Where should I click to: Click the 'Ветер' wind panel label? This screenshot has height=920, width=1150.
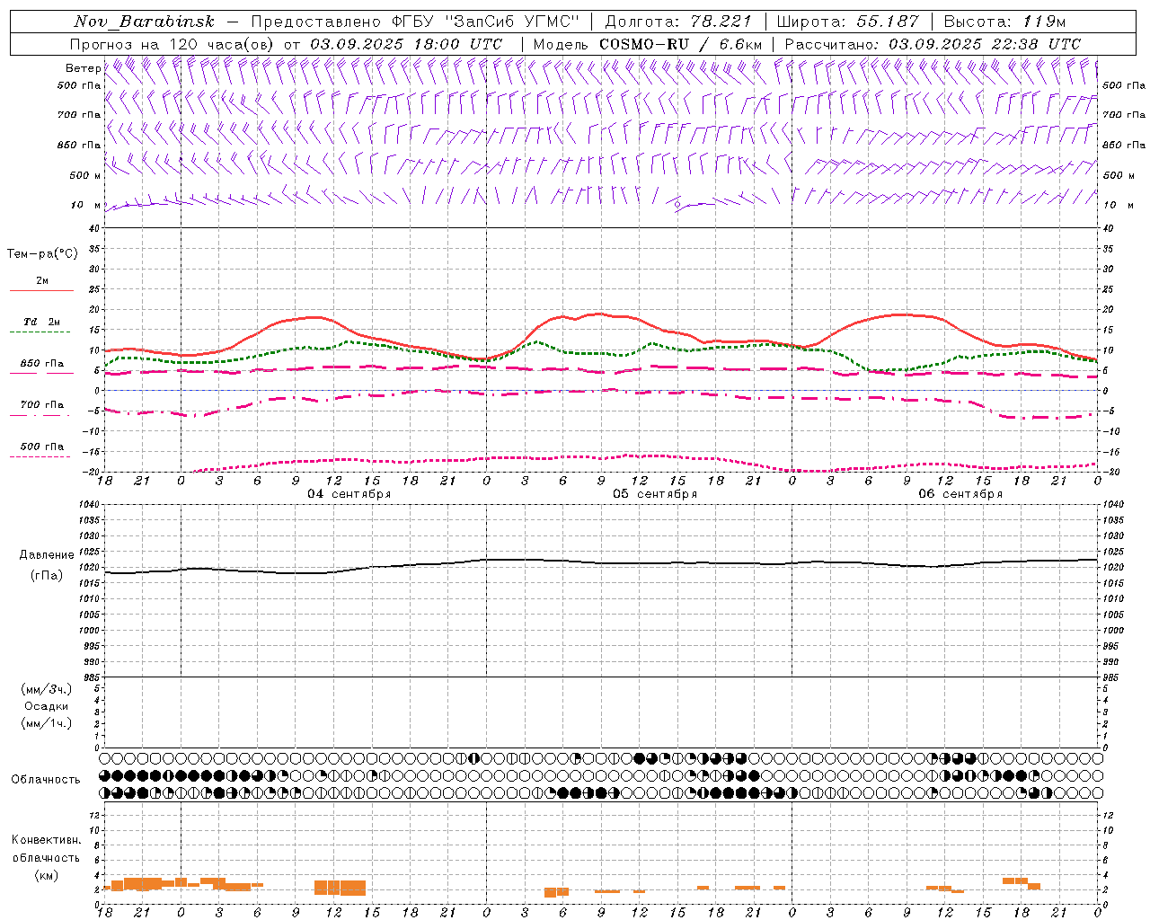click(83, 68)
